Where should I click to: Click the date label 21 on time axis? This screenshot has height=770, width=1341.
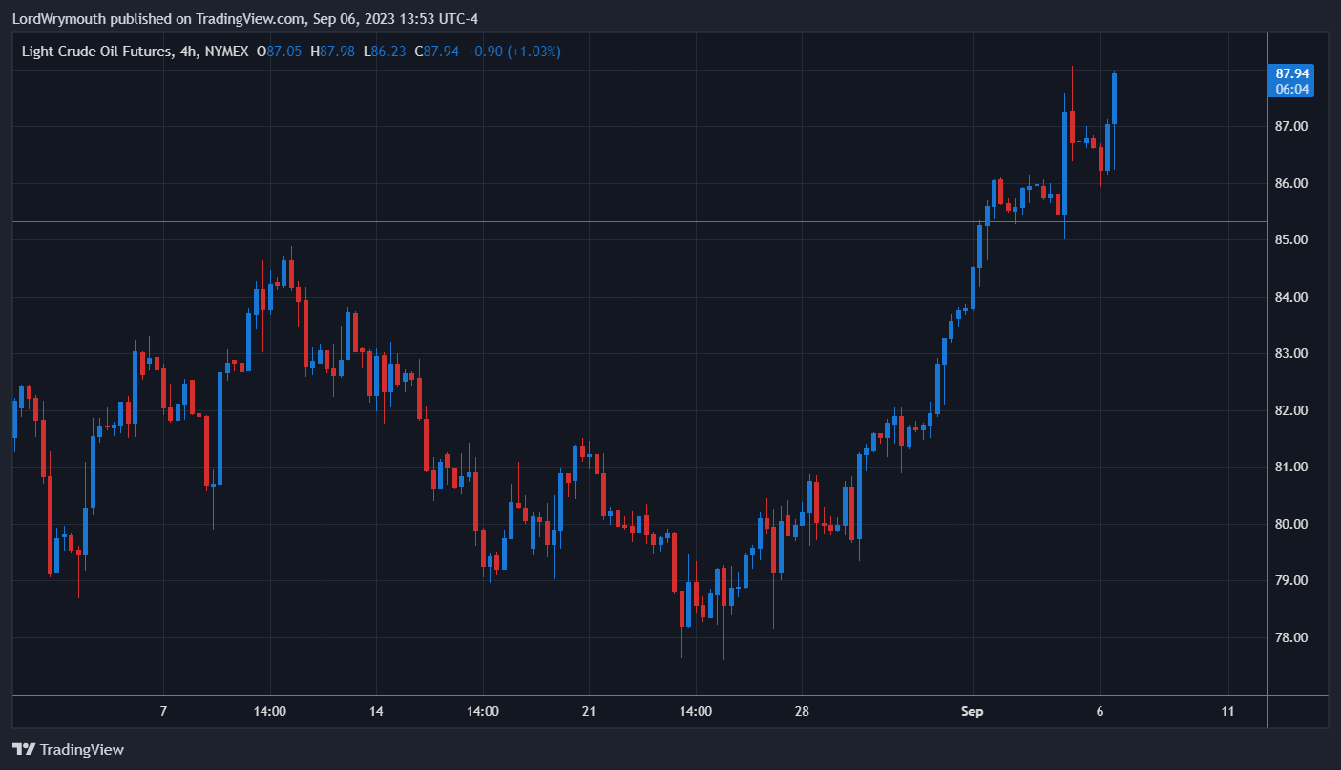coord(589,711)
